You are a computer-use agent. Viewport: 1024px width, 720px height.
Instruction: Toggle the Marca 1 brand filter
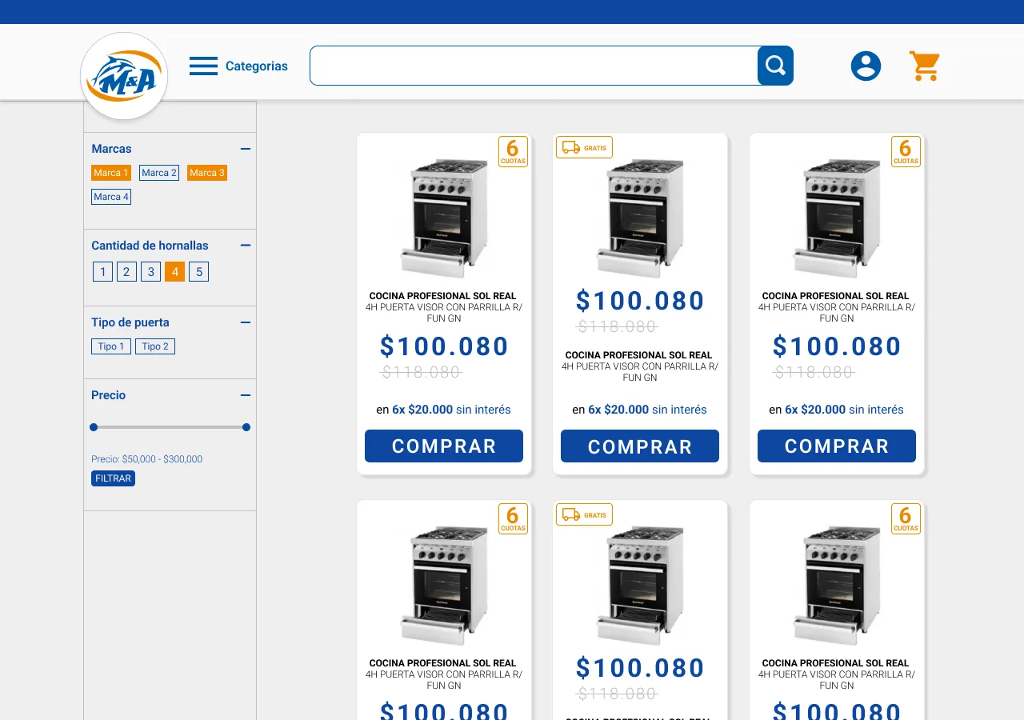(111, 173)
